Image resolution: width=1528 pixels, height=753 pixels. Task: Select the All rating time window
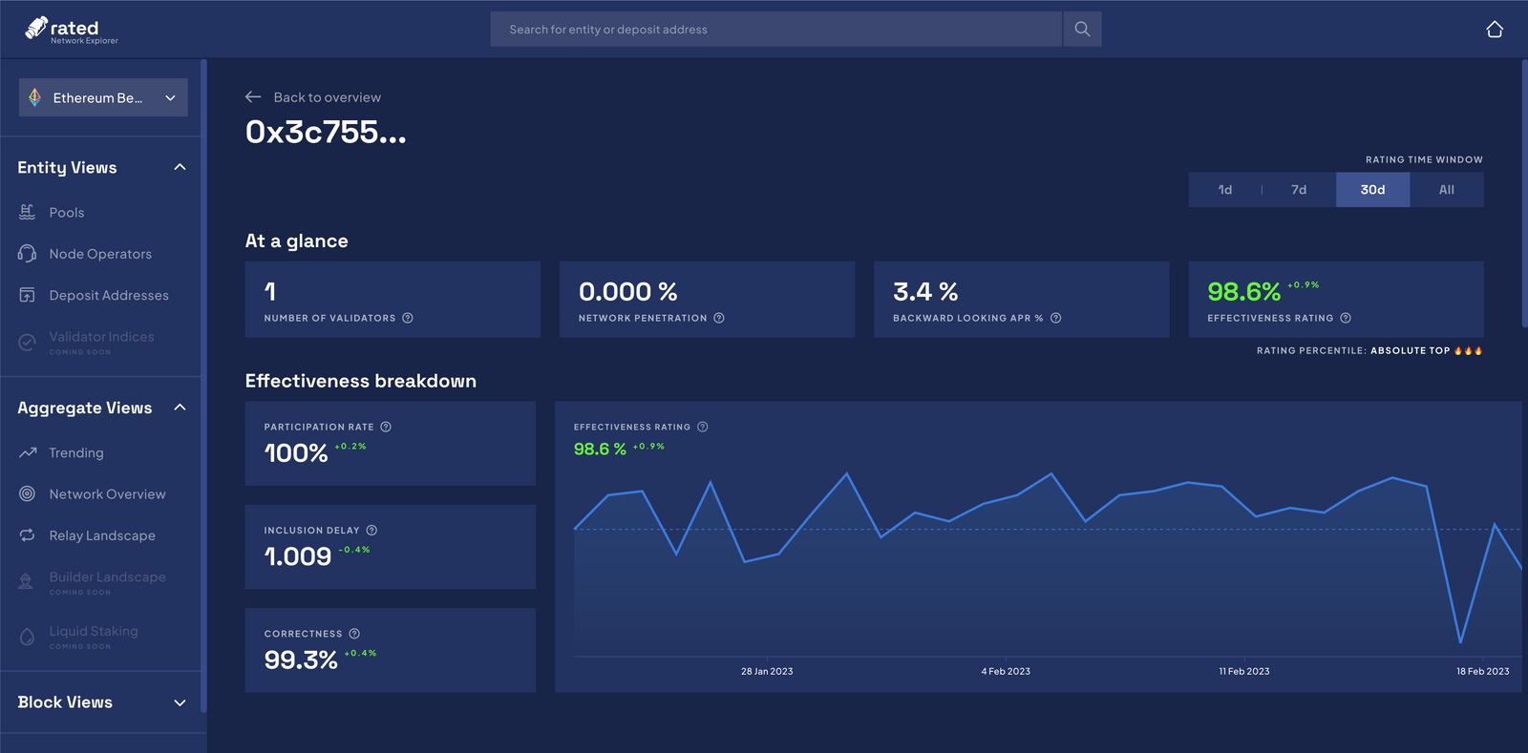click(1447, 190)
